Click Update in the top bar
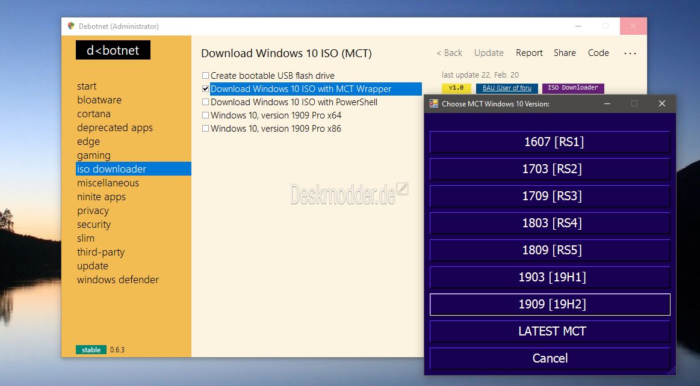Screen dimensions: 700x386 (x=489, y=52)
